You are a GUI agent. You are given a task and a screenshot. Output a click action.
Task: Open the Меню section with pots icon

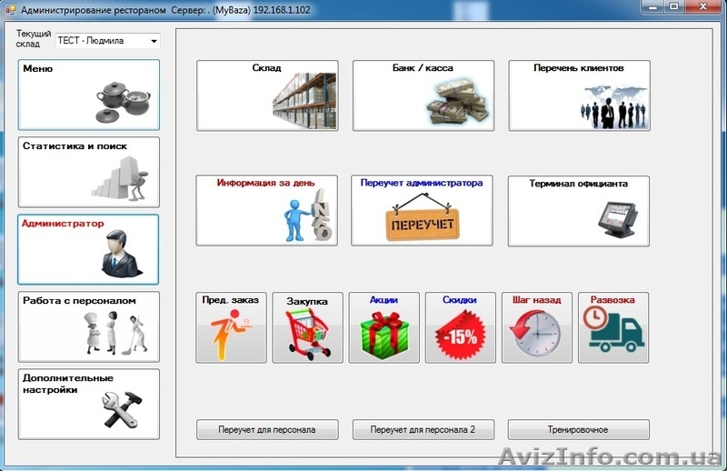coord(88,95)
